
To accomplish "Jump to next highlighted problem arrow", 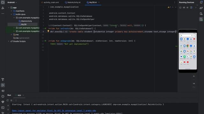I will (x=176, y=7).
